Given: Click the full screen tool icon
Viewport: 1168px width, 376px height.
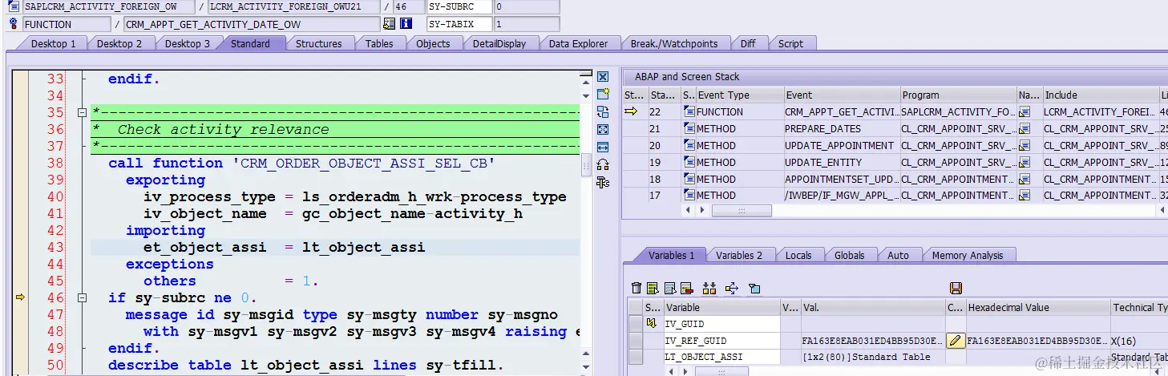Looking at the screenshot, I should (603, 129).
